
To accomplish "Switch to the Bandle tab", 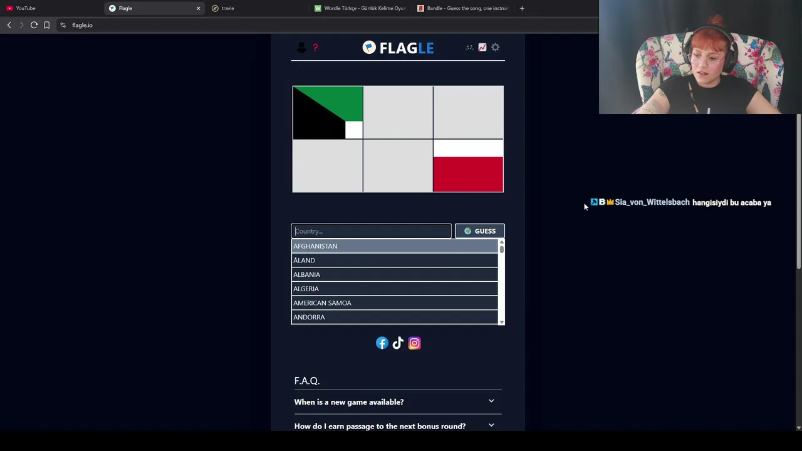I will pos(462,8).
